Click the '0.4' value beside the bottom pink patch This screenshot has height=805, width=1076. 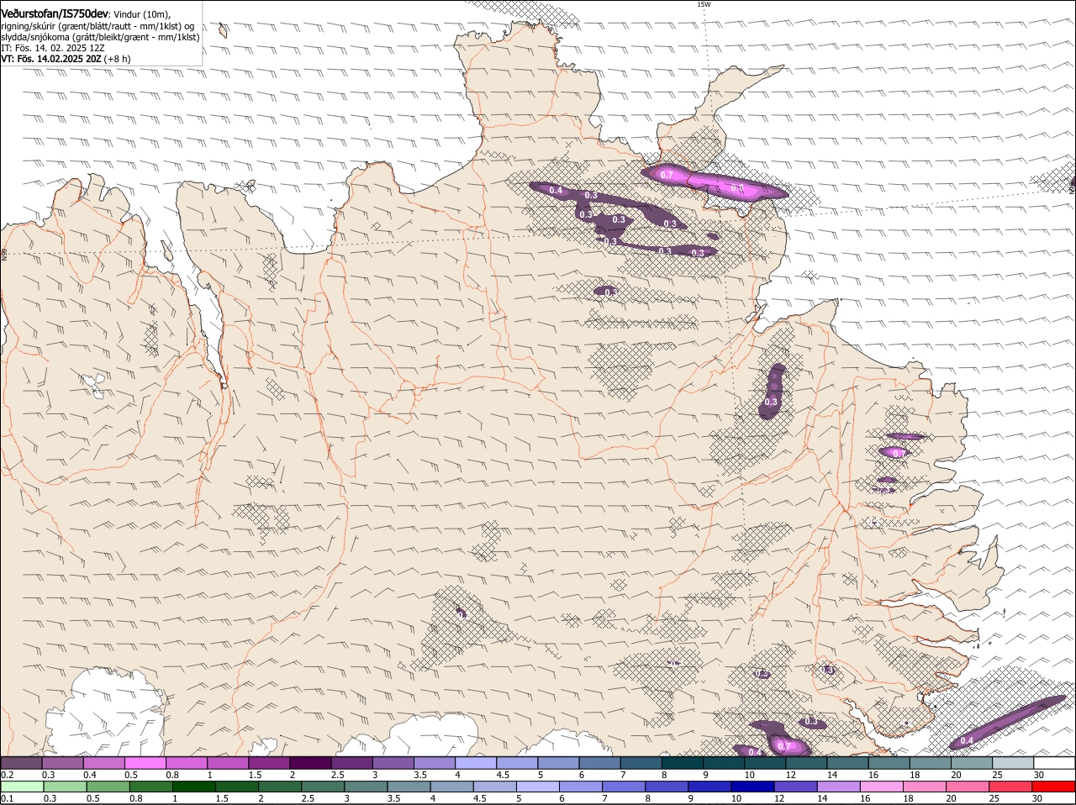(754, 751)
